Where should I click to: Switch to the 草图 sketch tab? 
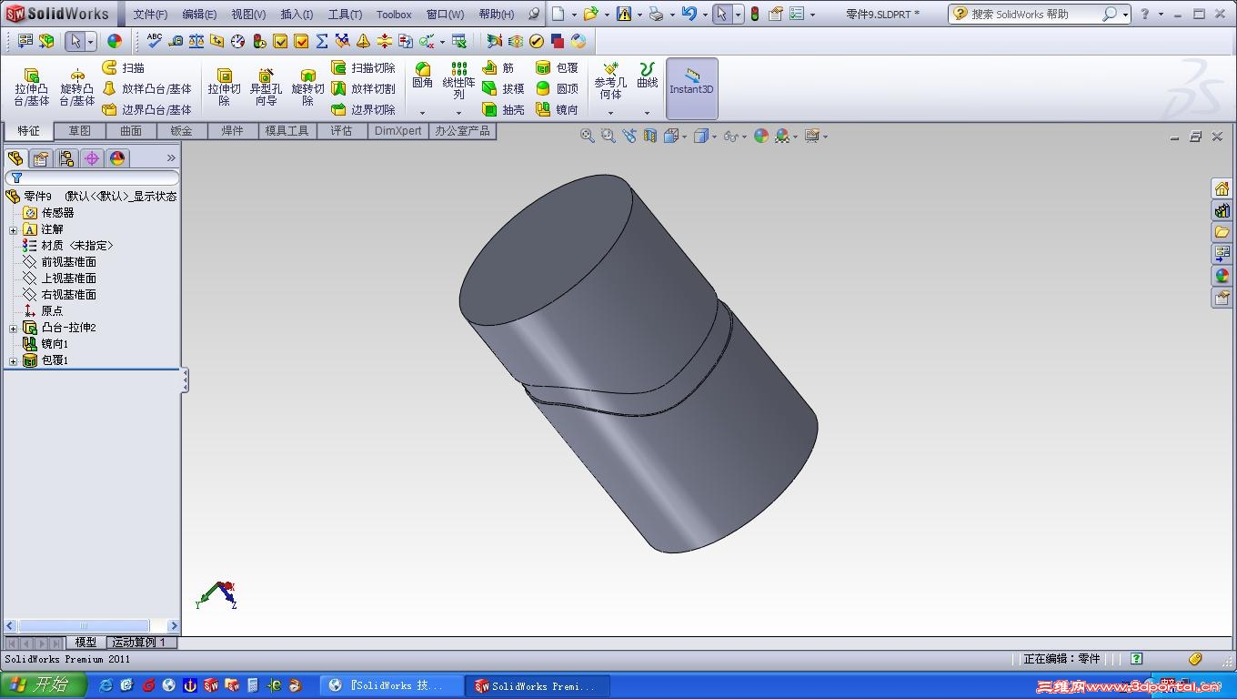[80, 131]
